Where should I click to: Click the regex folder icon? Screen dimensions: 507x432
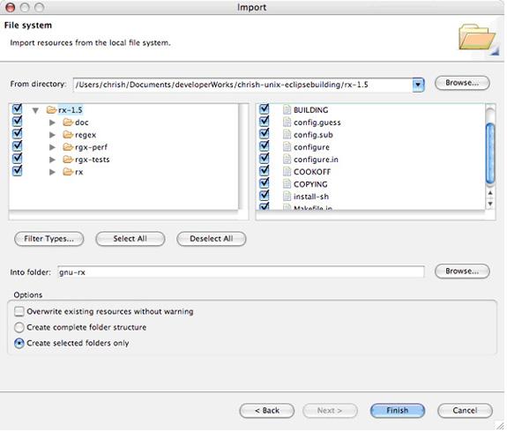68,135
